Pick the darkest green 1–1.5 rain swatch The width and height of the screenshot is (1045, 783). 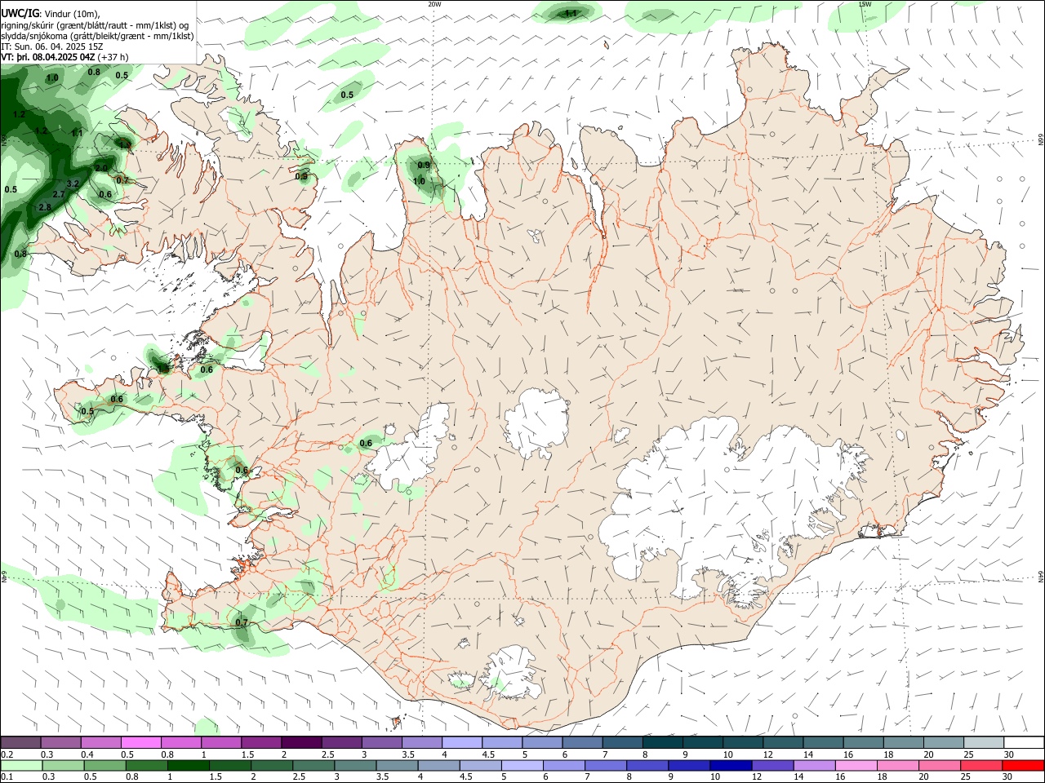point(189,766)
